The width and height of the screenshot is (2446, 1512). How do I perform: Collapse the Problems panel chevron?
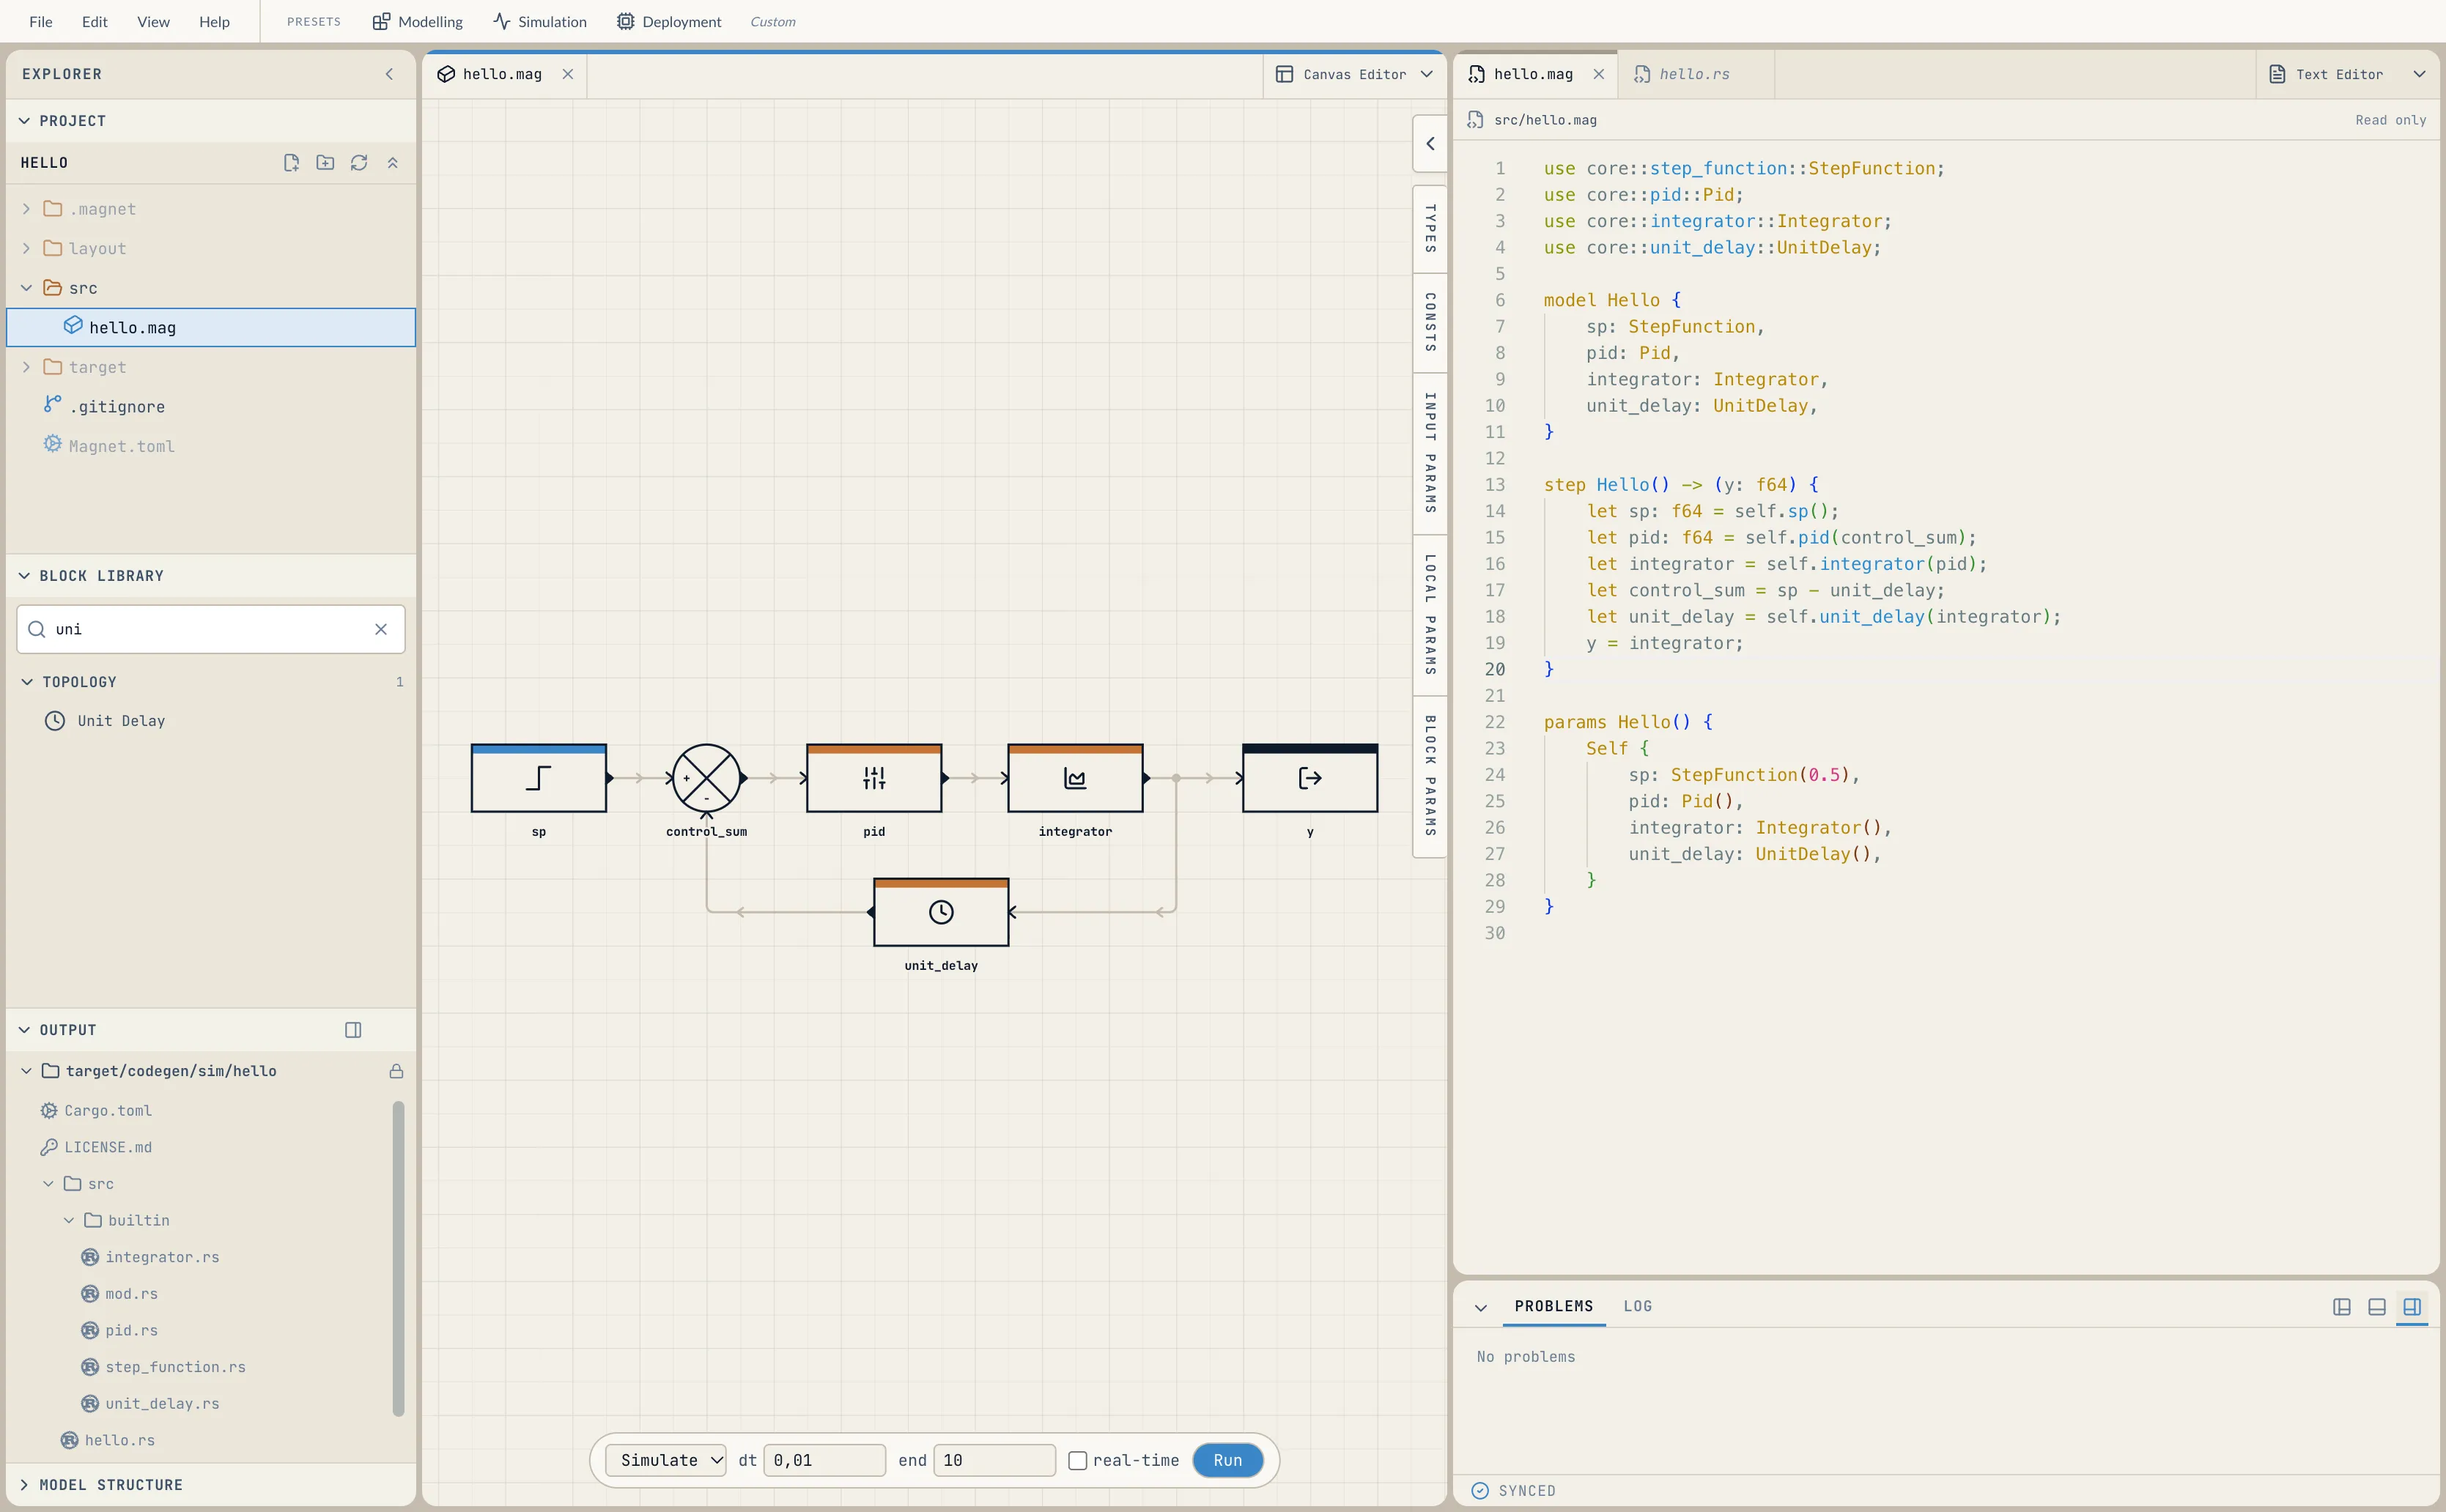(1481, 1307)
